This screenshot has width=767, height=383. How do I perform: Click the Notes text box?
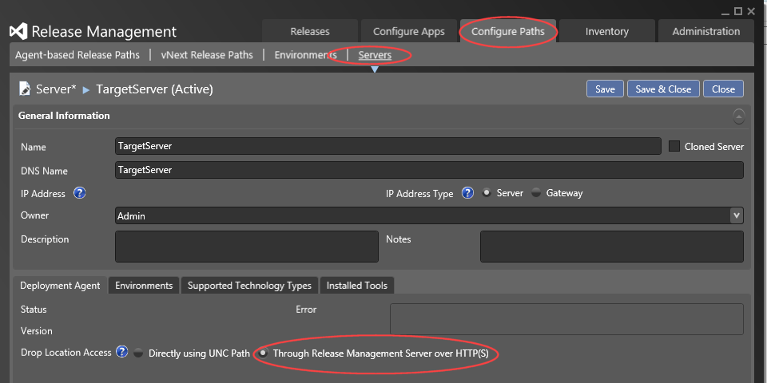click(x=612, y=247)
